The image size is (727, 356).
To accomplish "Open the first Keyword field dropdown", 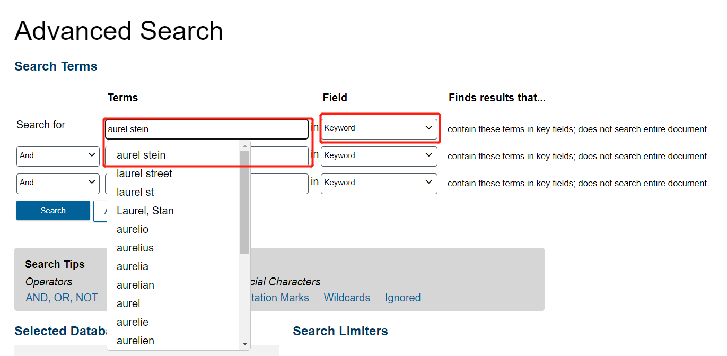I will pos(379,128).
